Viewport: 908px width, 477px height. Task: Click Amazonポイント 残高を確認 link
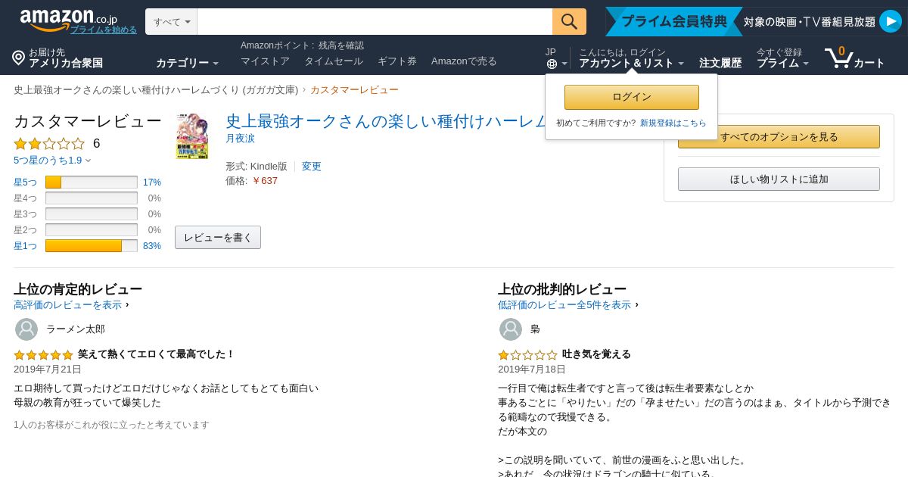tap(302, 45)
